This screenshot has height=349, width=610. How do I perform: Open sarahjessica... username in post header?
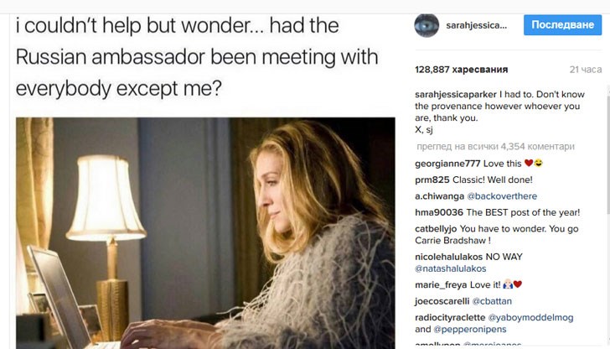pyautogui.click(x=476, y=25)
